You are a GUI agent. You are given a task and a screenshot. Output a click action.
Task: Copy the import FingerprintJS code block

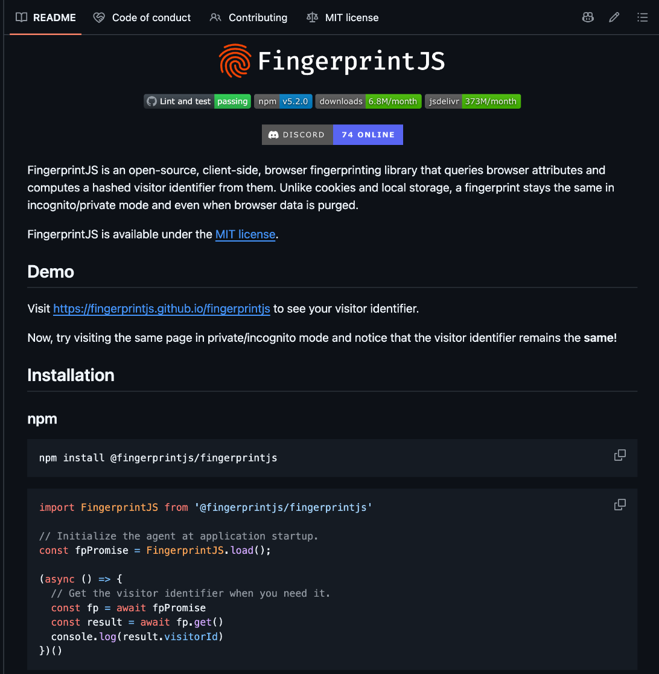620,505
